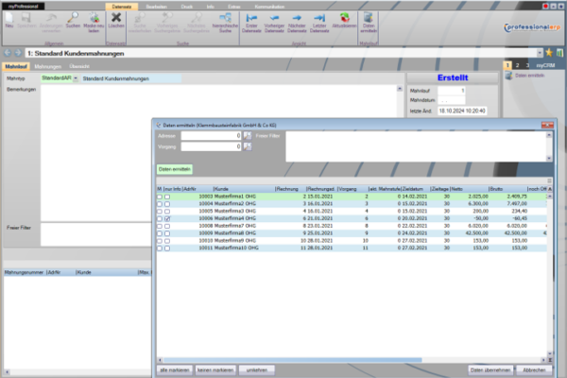The width and height of the screenshot is (567, 378).
Task: Click the Aktualisieren refresh icon
Action: click(x=345, y=18)
